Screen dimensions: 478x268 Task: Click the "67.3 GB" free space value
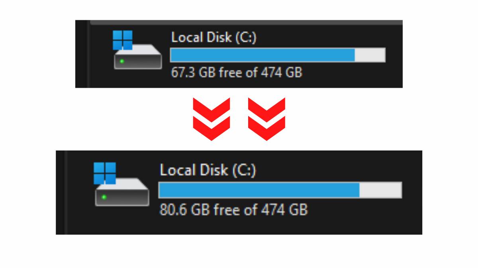pos(188,73)
